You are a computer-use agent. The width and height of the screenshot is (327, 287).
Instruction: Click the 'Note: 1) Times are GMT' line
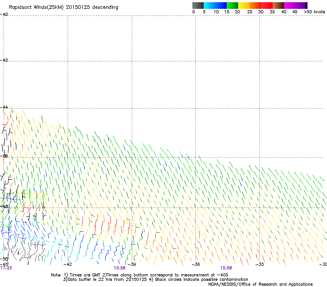point(139,275)
